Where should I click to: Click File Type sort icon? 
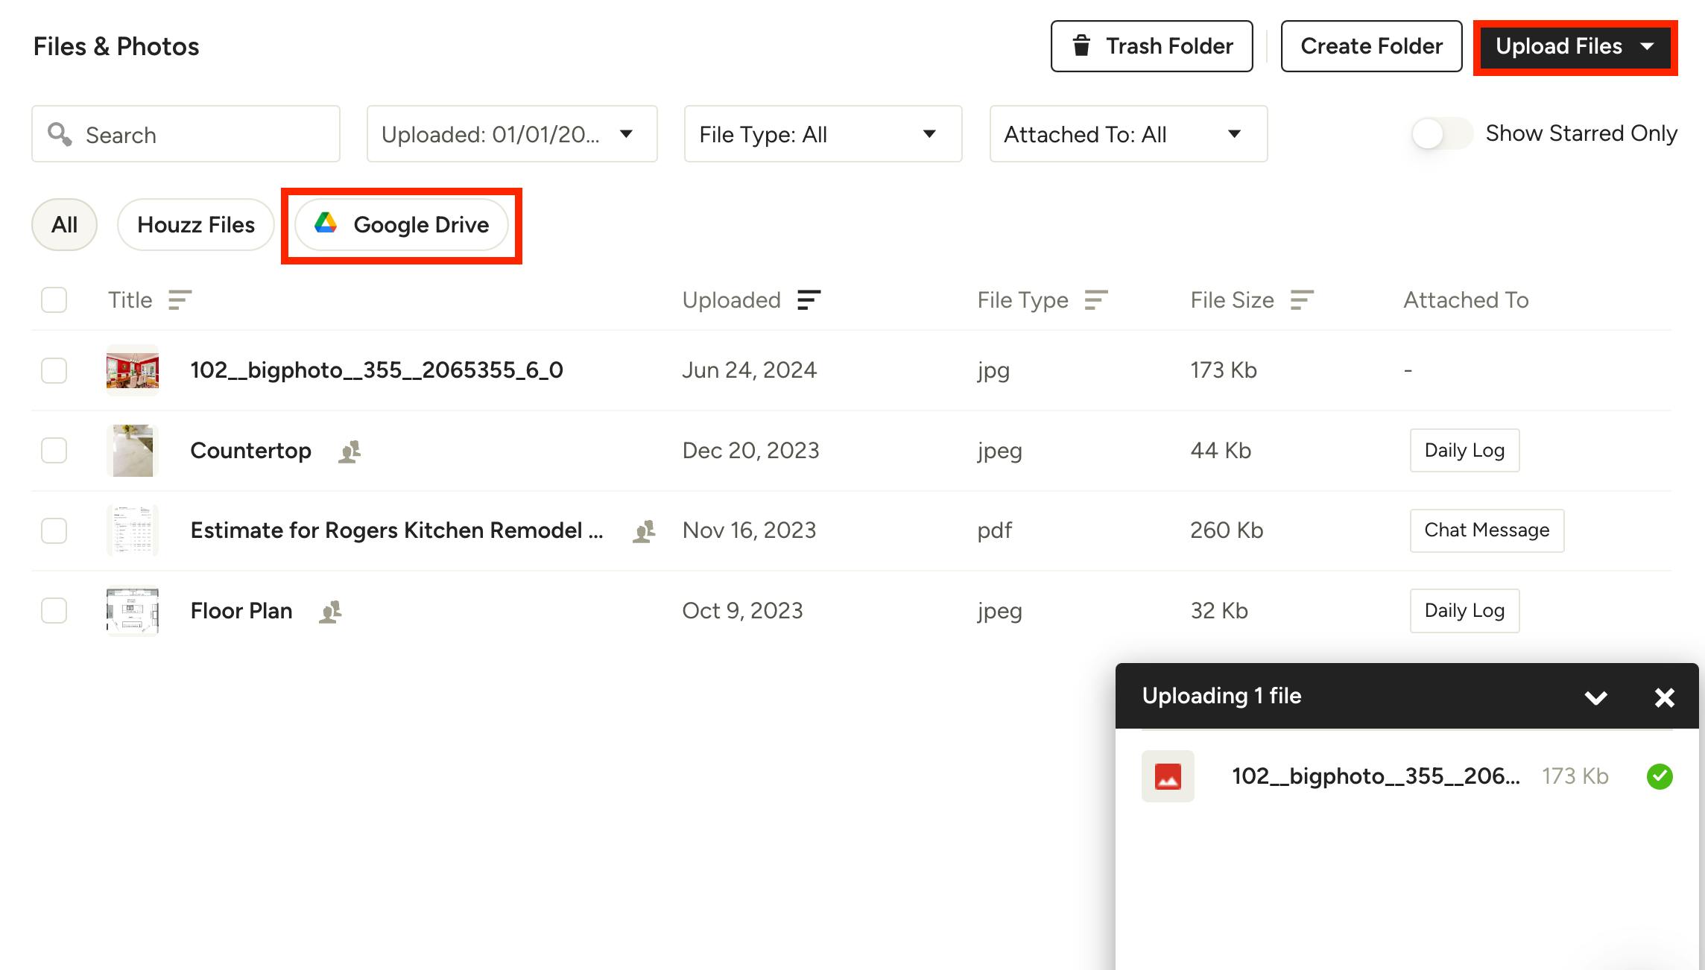click(1095, 300)
